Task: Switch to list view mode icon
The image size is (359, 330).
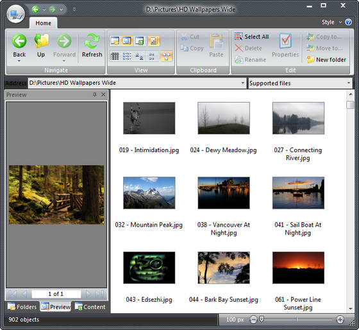Action: click(127, 56)
